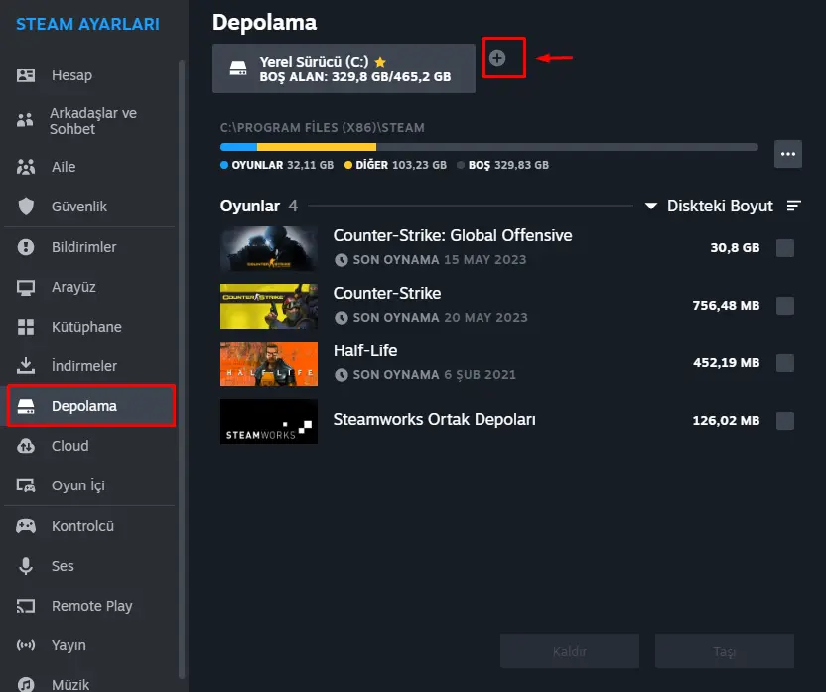Open İndirmeler settings
Image resolution: width=826 pixels, height=692 pixels.
[x=90, y=366]
